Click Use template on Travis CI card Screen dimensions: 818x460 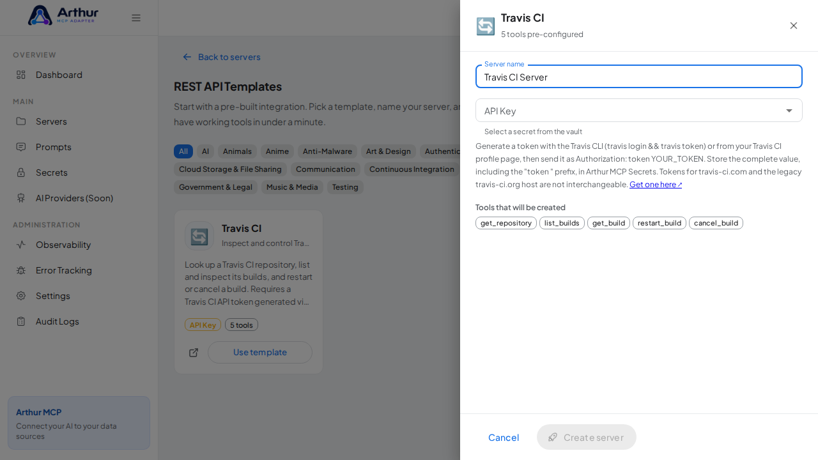(260, 352)
